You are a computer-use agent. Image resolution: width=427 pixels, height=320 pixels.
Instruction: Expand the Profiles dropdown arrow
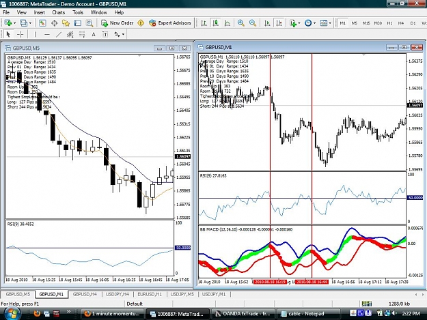click(30, 23)
